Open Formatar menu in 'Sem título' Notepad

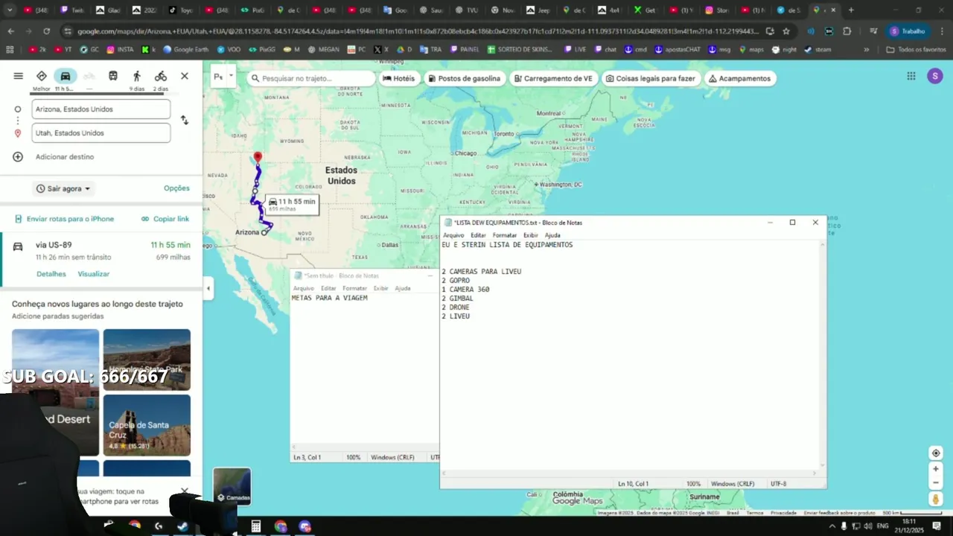354,288
